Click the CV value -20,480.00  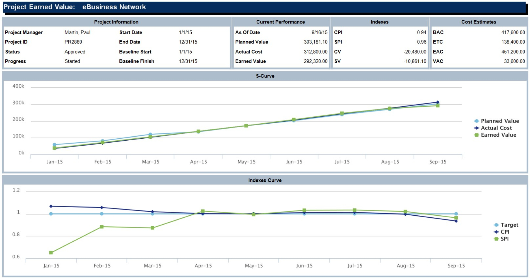click(415, 52)
